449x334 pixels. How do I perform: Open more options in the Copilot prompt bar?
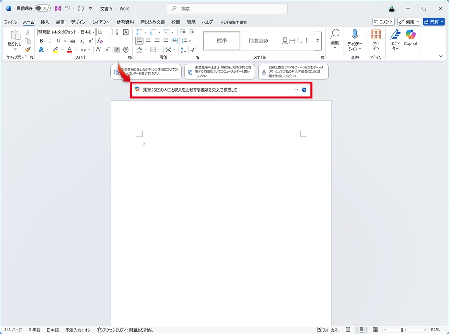click(x=296, y=90)
